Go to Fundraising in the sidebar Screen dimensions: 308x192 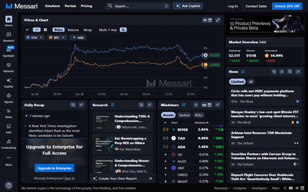[9, 143]
